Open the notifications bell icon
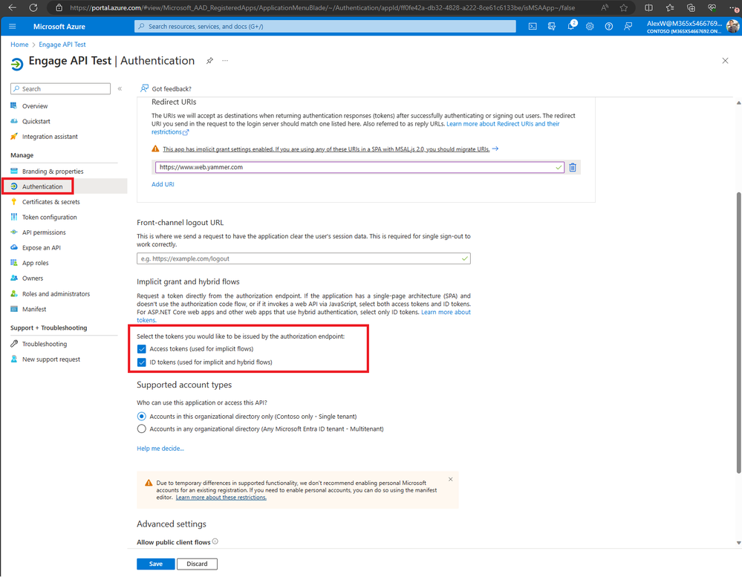Image resolution: width=742 pixels, height=577 pixels. pos(571,26)
